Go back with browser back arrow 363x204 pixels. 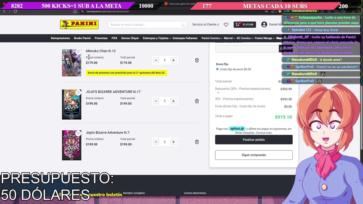[x=4, y=11]
